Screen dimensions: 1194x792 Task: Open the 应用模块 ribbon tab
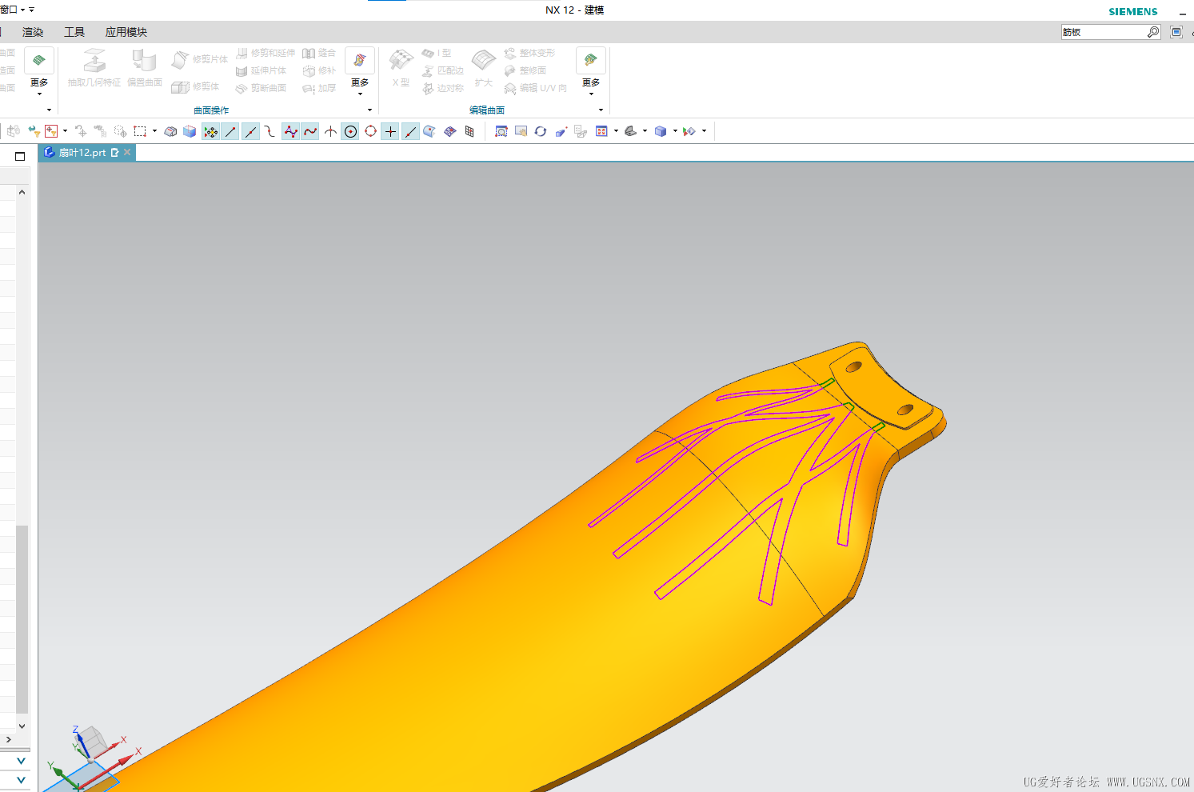pos(126,32)
